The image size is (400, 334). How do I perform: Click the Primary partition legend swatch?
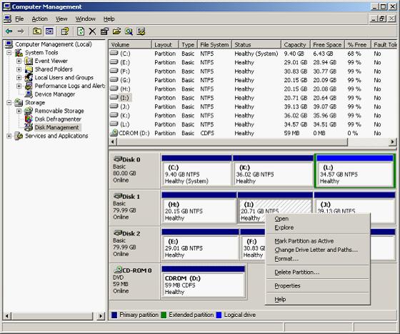pos(114,315)
